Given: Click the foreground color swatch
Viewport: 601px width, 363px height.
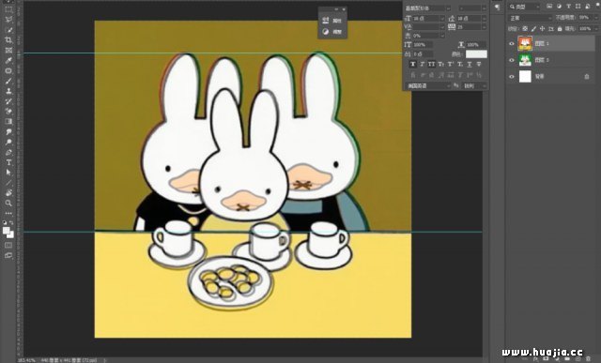Looking at the screenshot, I should point(7,231).
